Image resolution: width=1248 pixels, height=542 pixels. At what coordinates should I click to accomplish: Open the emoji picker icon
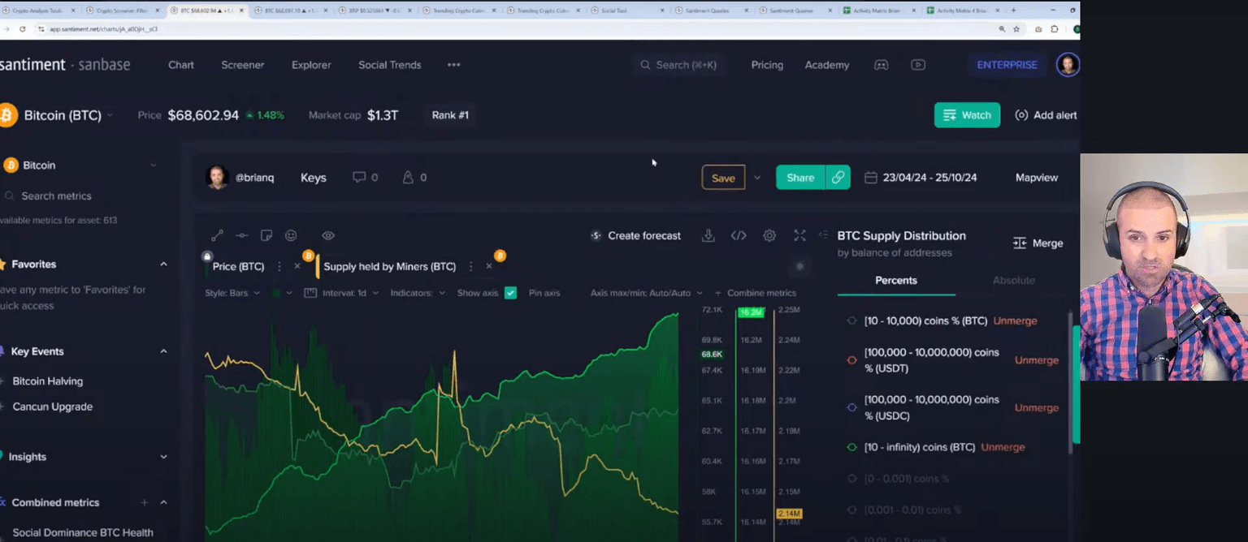291,235
